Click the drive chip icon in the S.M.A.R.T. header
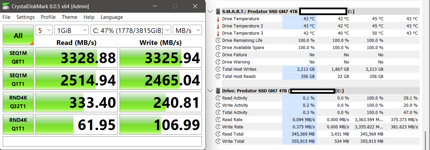Viewport: 430px width, 150px height. coord(218,11)
